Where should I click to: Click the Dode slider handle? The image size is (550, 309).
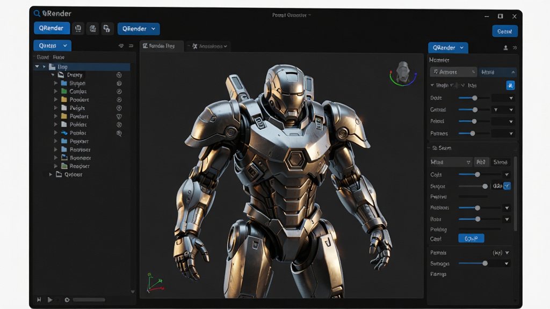475,98
